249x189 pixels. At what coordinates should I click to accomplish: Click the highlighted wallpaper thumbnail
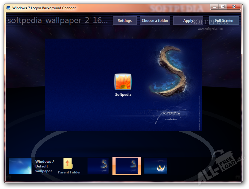[x=127, y=166]
